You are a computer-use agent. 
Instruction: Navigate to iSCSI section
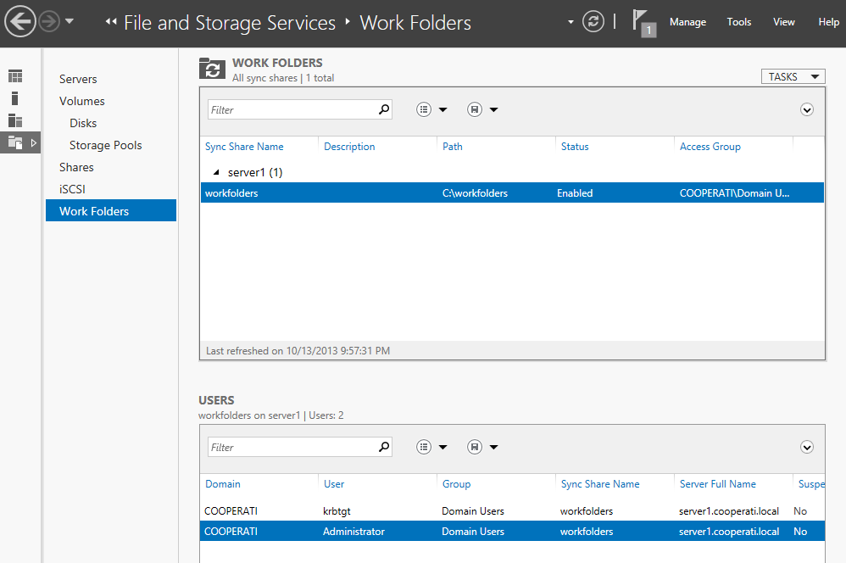click(x=72, y=189)
